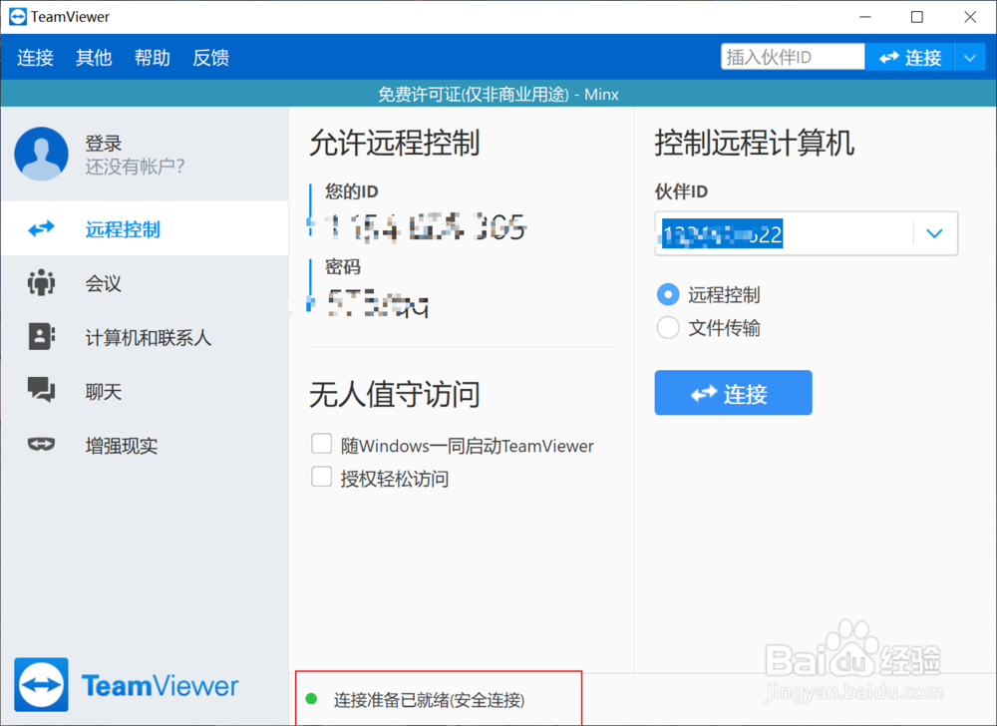Click 允许远程控制 heading

(394, 143)
